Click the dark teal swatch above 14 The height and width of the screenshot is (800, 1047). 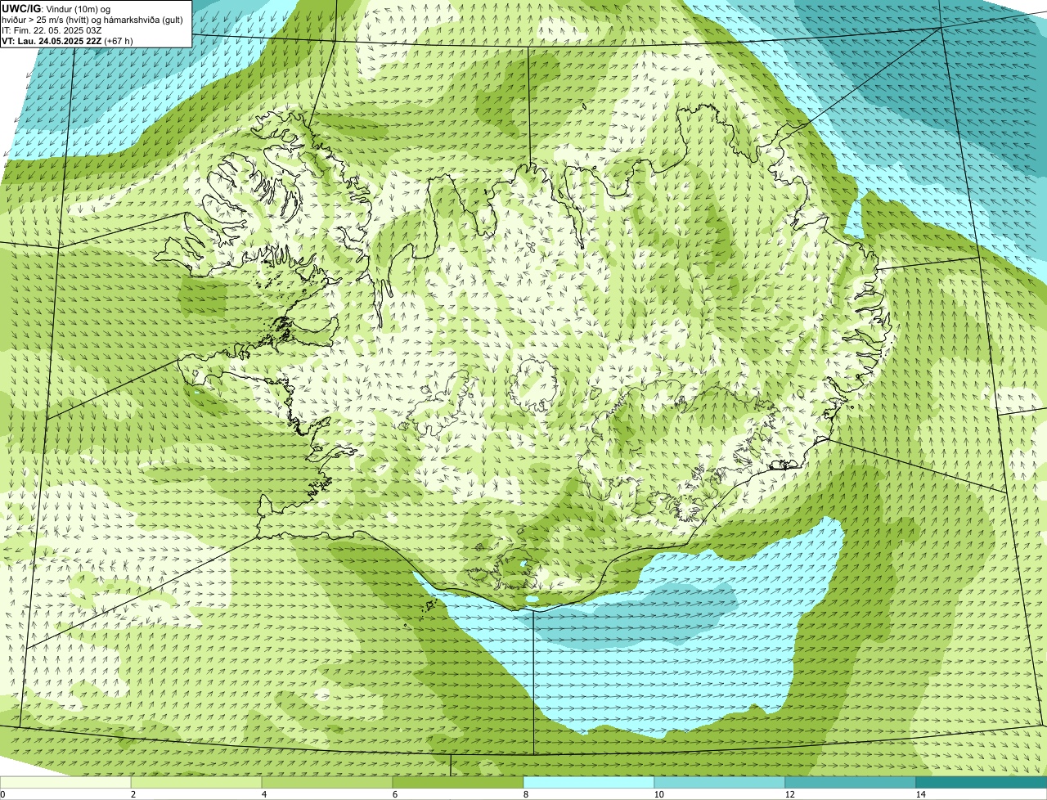click(982, 782)
